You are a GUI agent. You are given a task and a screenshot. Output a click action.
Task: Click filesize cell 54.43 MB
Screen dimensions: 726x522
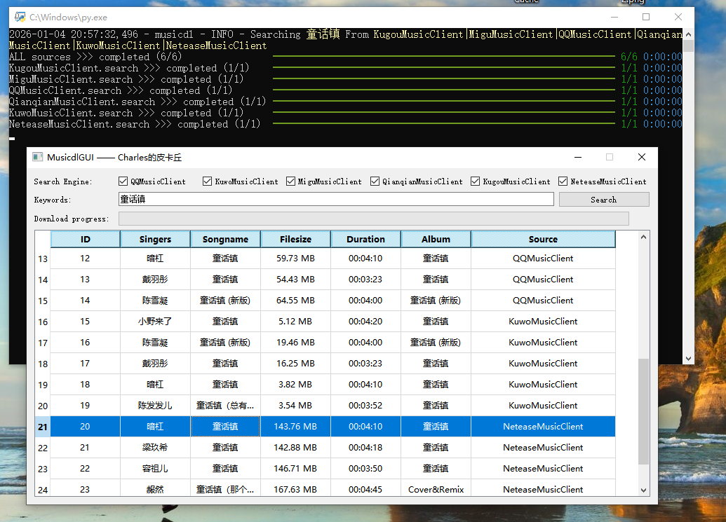point(295,280)
